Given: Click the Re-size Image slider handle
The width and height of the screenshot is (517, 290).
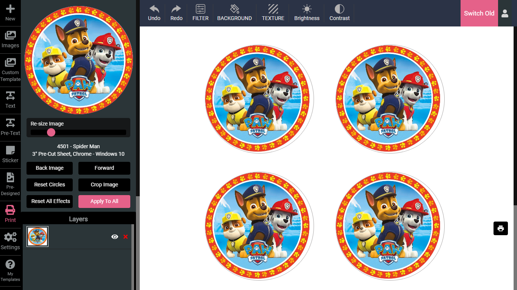Looking at the screenshot, I should (51, 132).
